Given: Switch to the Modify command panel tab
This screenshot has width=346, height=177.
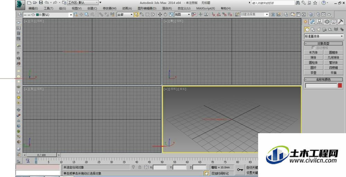Looking at the screenshot, I should (312, 22).
